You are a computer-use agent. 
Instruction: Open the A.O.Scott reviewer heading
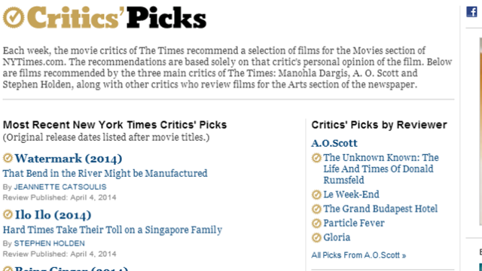334,143
